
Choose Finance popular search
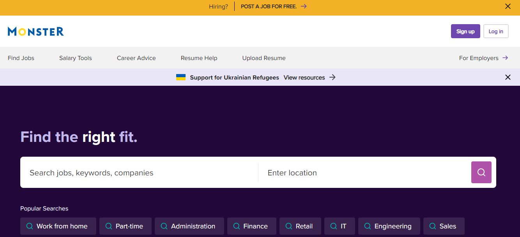[252, 226]
